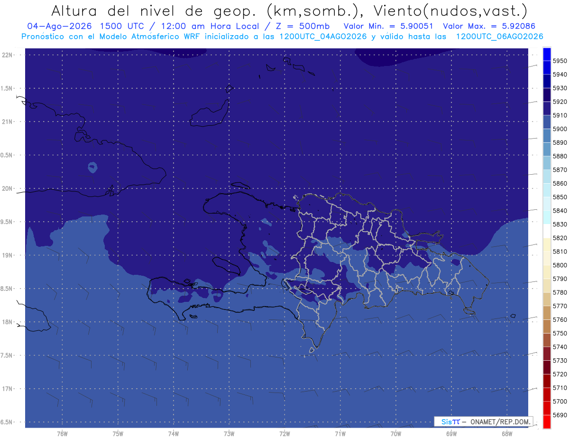Click the '70W' longitude label
The height and width of the screenshot is (440, 569).
click(x=396, y=434)
